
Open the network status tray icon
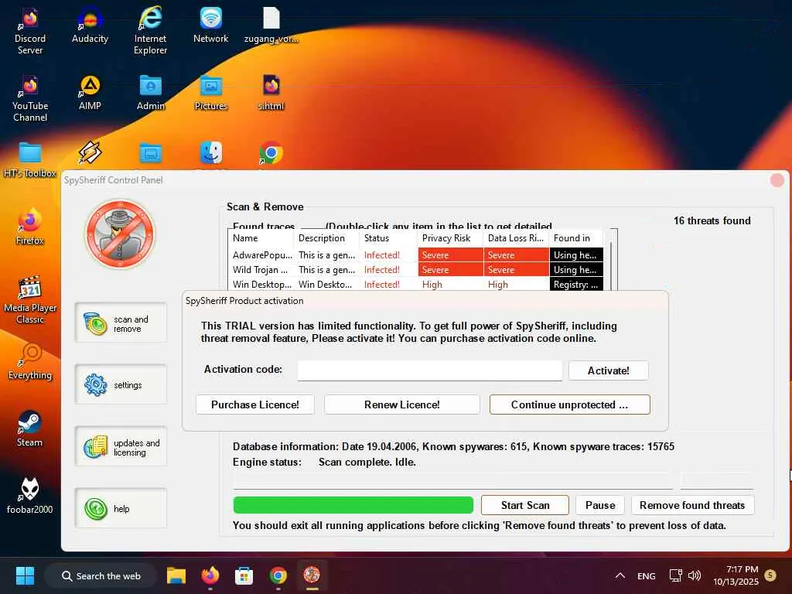coord(675,575)
